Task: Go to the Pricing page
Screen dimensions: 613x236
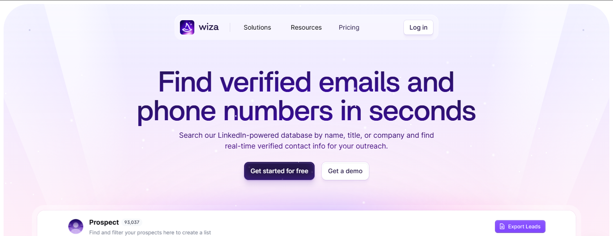Action: (x=349, y=27)
